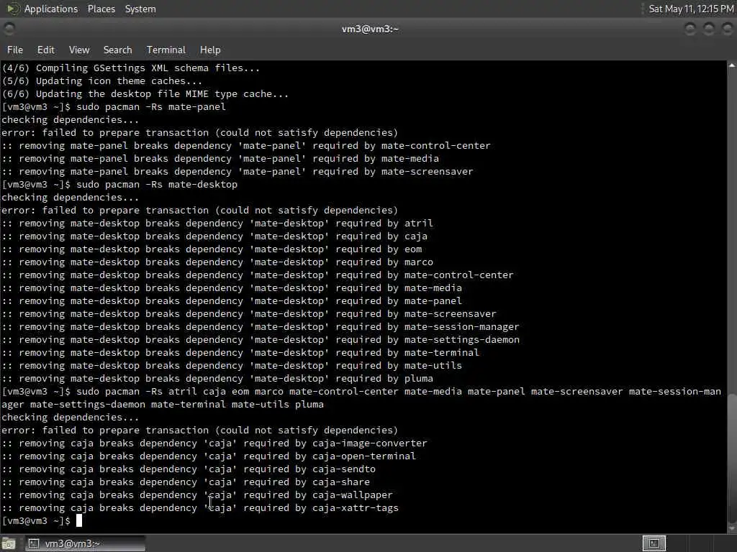Open the System menu in top panel
Image resolution: width=737 pixels, height=552 pixels.
point(140,9)
